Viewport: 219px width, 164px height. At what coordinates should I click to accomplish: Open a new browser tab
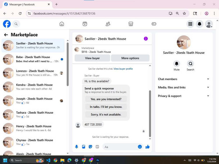(x=57, y=4)
